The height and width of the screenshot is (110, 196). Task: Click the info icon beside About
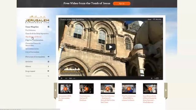[x=48, y=66]
